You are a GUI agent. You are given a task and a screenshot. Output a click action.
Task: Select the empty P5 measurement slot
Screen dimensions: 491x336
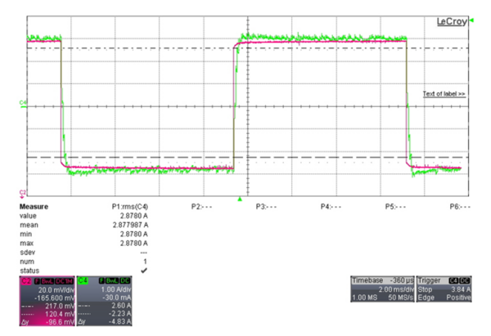[396, 207]
